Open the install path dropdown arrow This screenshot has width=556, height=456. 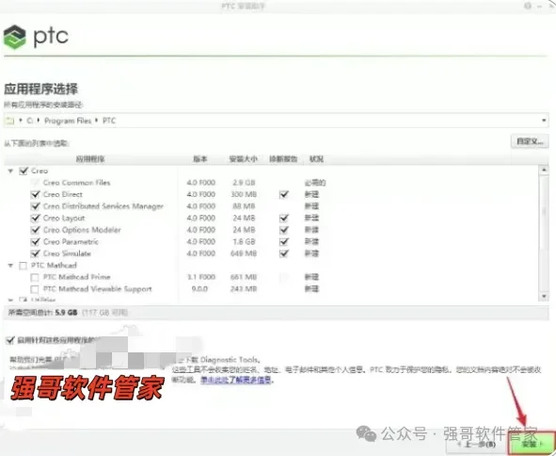pos(544,121)
